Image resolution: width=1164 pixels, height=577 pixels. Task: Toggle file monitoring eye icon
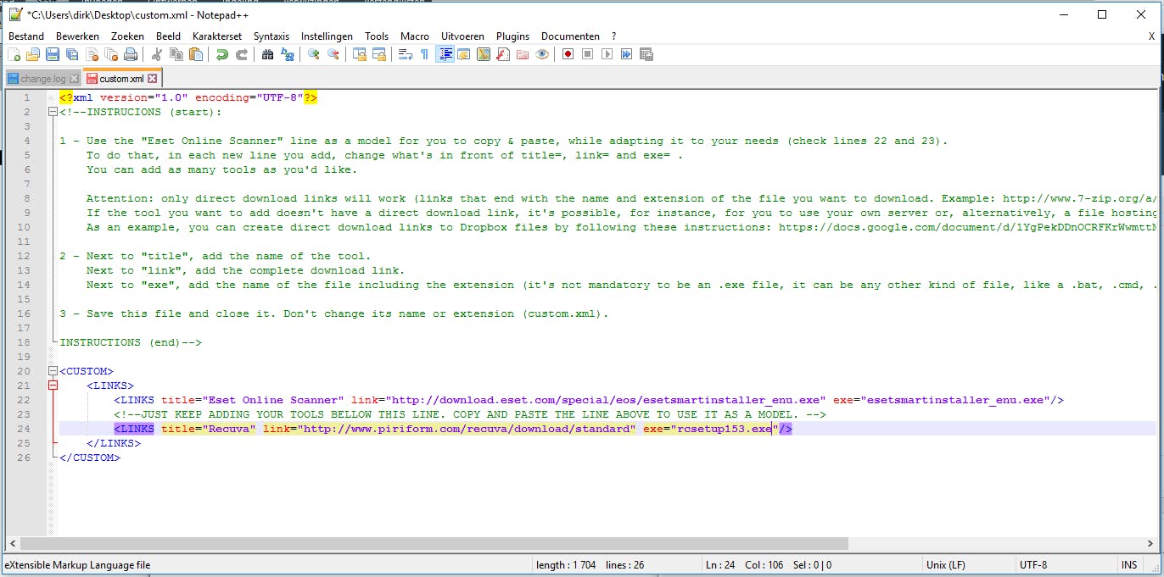point(542,54)
